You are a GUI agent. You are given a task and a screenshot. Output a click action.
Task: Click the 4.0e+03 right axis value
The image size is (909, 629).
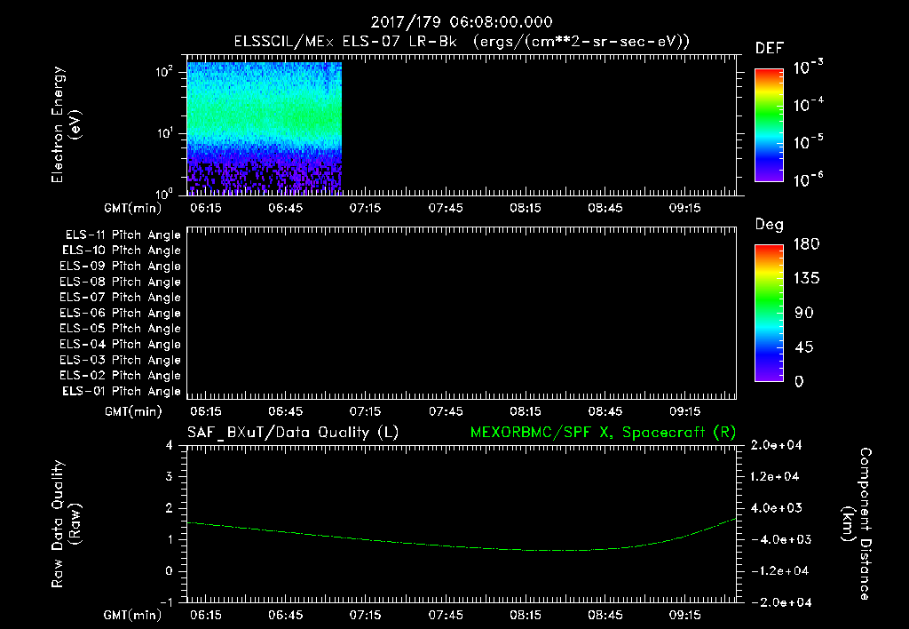click(x=776, y=508)
